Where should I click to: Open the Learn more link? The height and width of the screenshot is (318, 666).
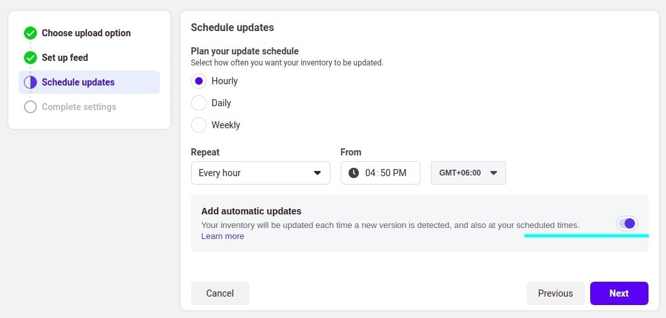(x=223, y=236)
